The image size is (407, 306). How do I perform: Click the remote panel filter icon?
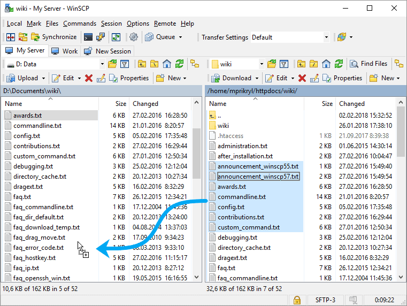click(x=284, y=64)
